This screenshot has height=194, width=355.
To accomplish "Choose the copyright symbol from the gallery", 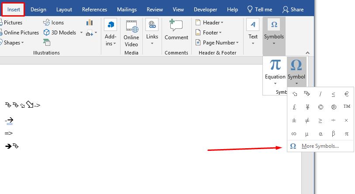I will click(x=321, y=107).
